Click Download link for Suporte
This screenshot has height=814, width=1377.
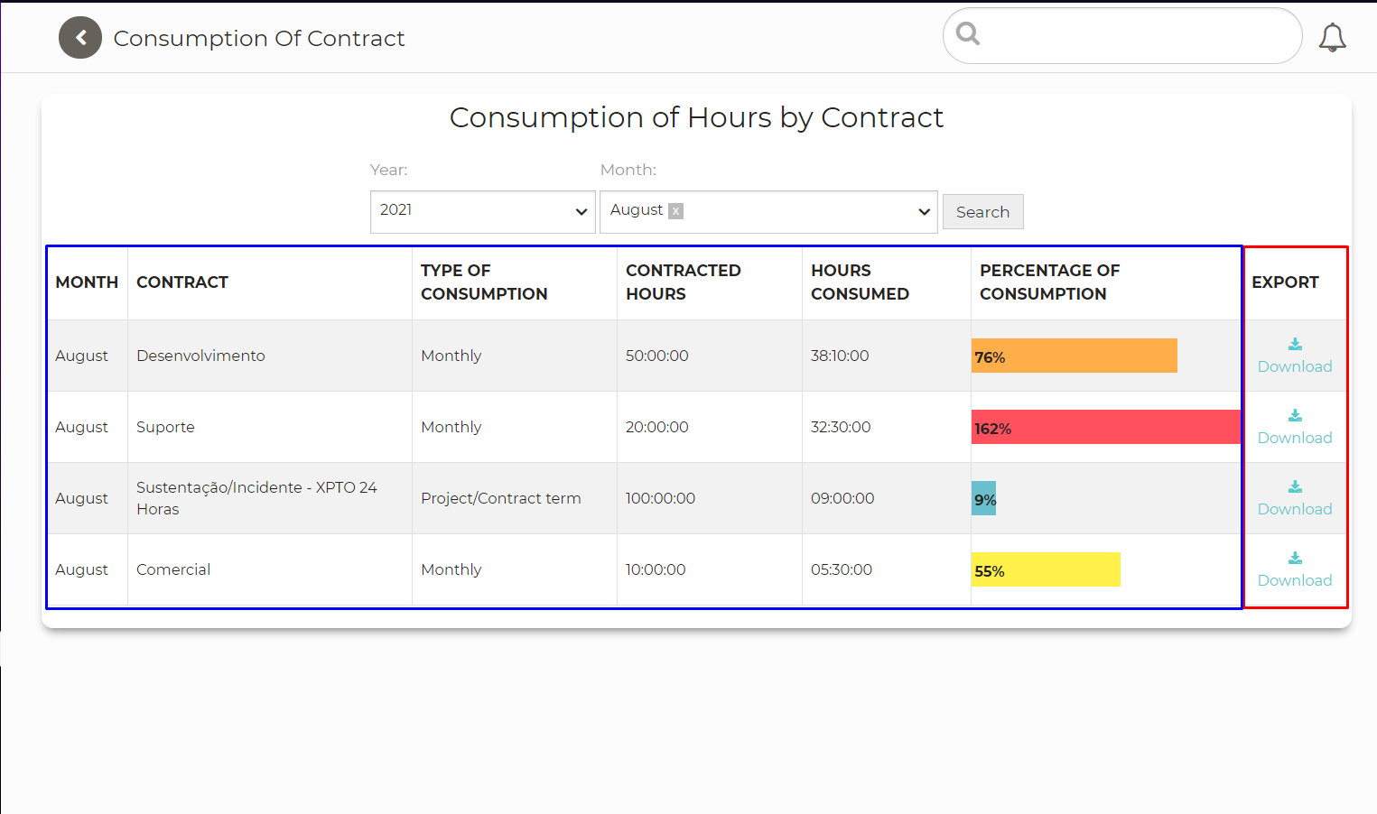coord(1295,438)
